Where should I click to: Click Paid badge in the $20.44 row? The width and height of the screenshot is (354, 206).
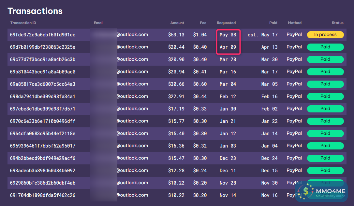click(x=325, y=47)
